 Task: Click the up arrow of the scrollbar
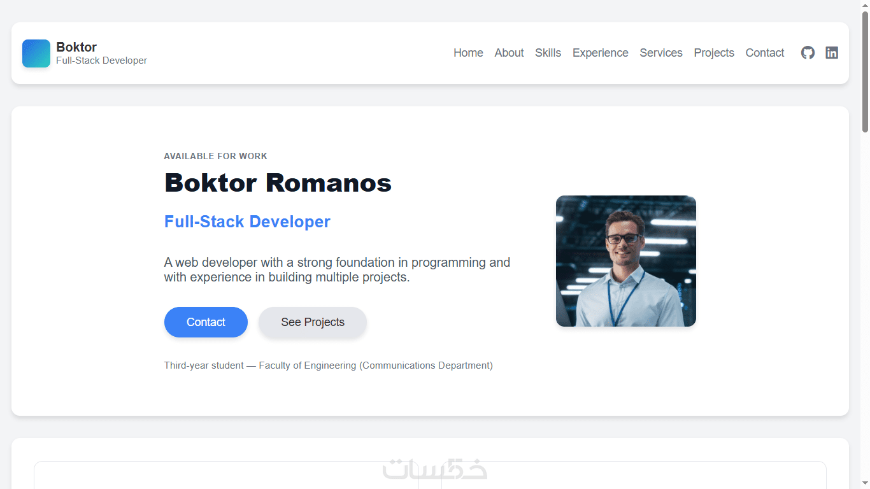coord(865,5)
